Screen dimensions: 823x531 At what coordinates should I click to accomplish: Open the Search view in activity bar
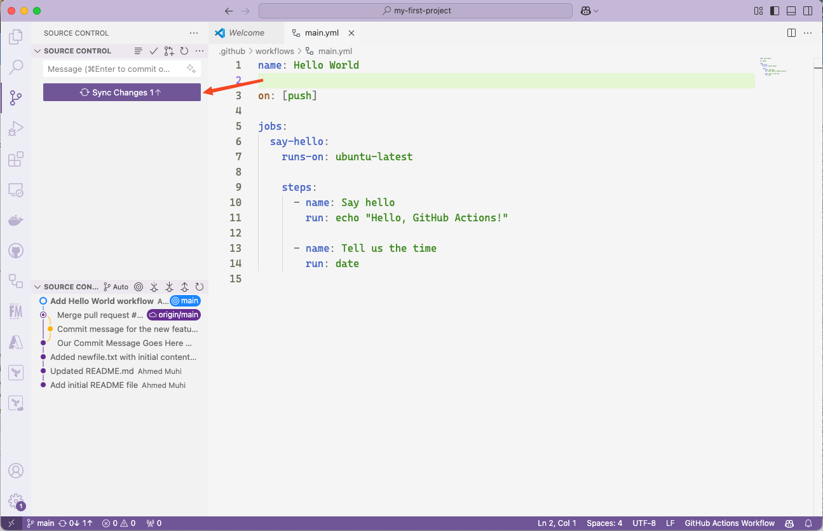coord(16,67)
